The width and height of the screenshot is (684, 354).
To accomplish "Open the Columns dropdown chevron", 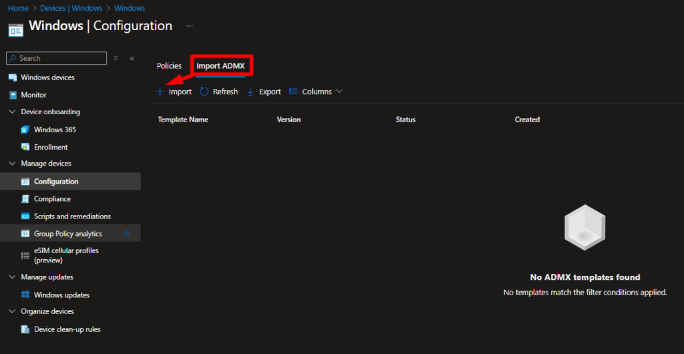I will click(x=339, y=92).
